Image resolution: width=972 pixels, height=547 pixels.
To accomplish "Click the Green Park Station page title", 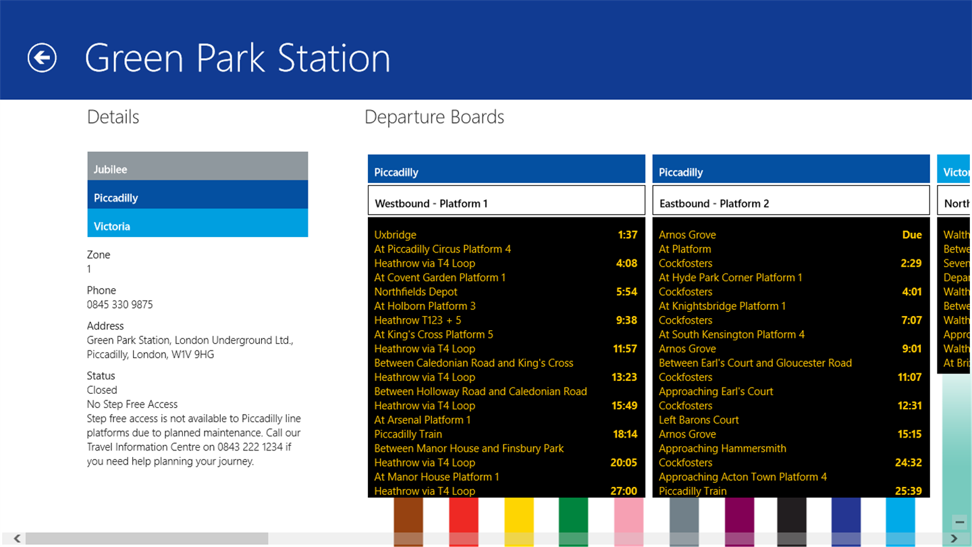I will point(238,58).
